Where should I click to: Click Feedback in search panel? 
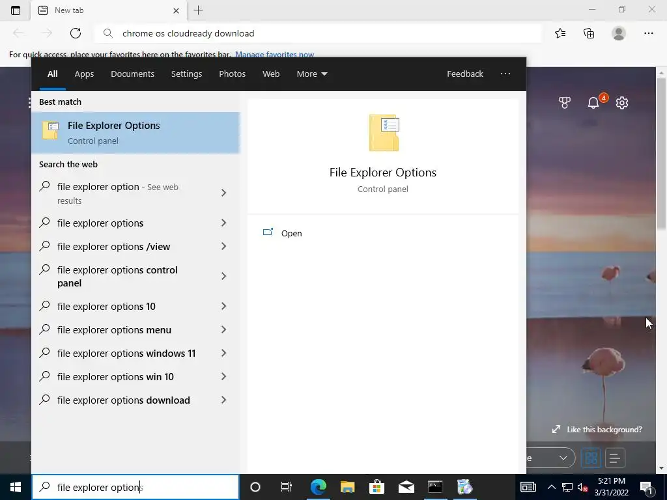465,74
